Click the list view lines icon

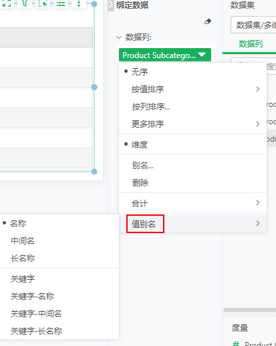[61, 3]
